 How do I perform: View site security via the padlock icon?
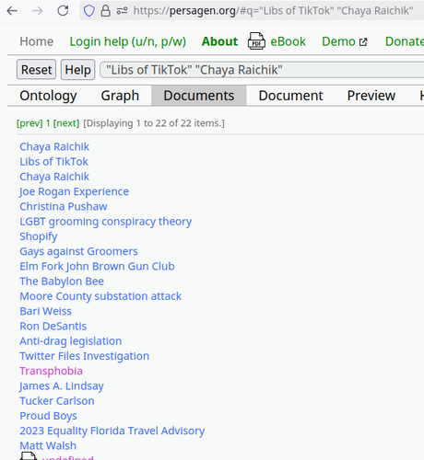[x=105, y=11]
